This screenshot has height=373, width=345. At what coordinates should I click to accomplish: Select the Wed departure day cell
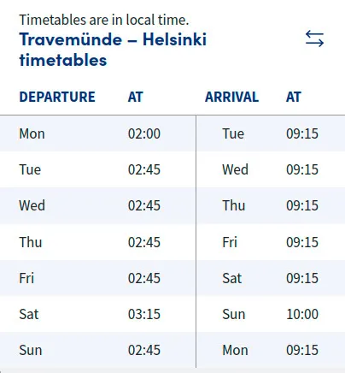point(32,205)
